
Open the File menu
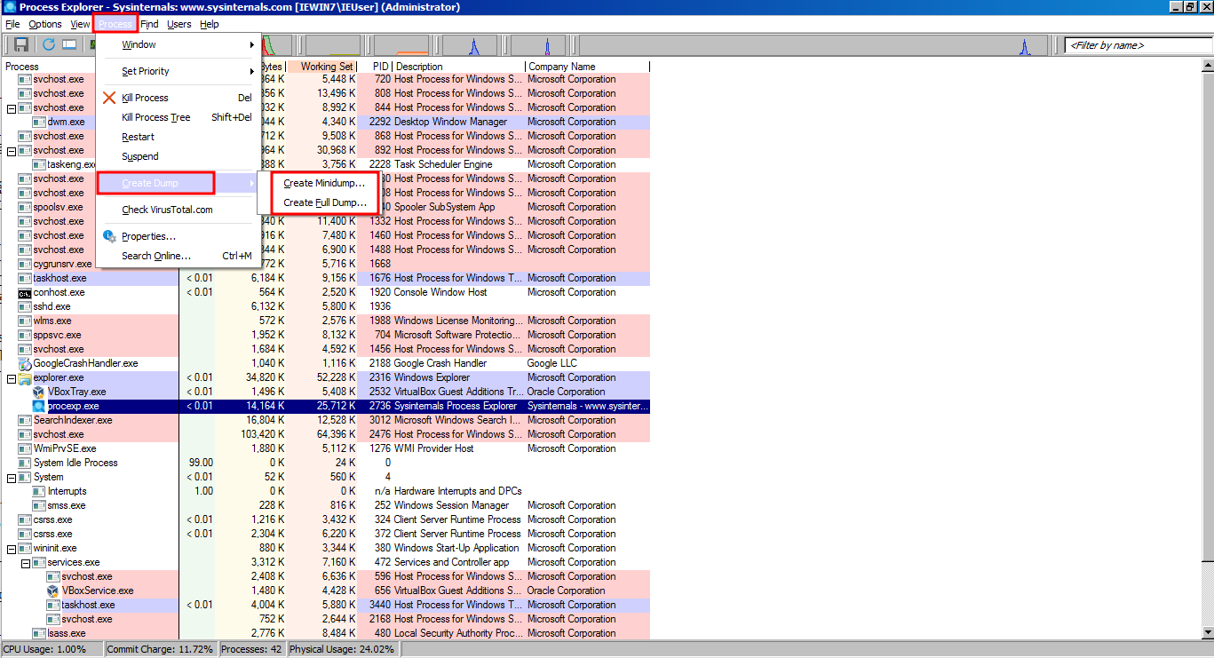(x=12, y=24)
